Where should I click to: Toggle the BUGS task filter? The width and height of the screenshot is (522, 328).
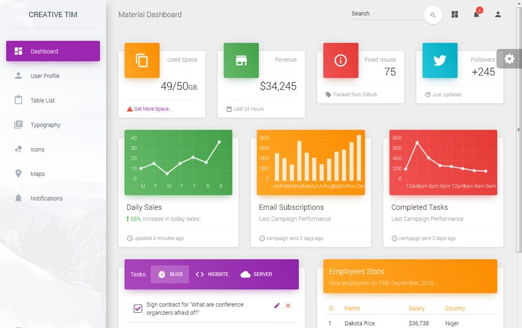click(x=170, y=274)
